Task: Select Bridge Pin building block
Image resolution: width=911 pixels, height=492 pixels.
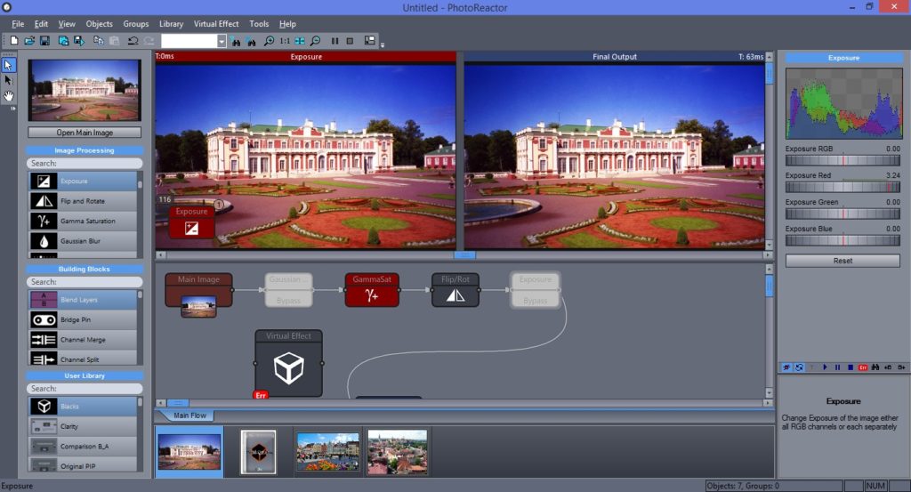Action: click(83, 319)
